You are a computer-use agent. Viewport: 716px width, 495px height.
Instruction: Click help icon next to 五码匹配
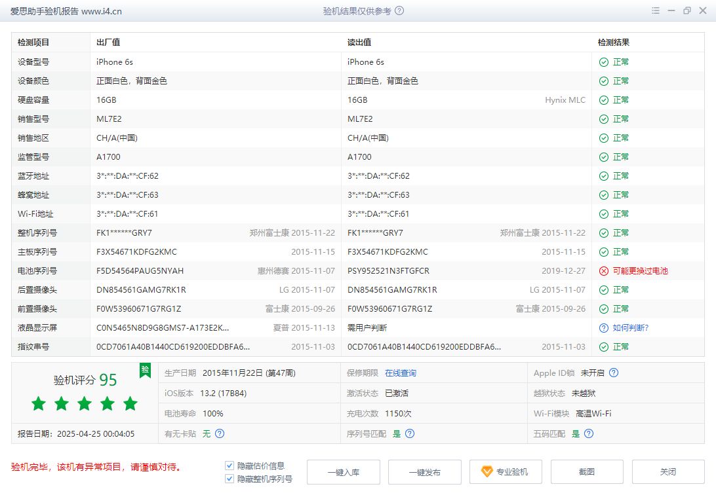(x=589, y=433)
